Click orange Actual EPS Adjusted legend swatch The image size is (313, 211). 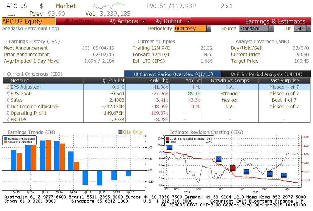tap(6, 142)
